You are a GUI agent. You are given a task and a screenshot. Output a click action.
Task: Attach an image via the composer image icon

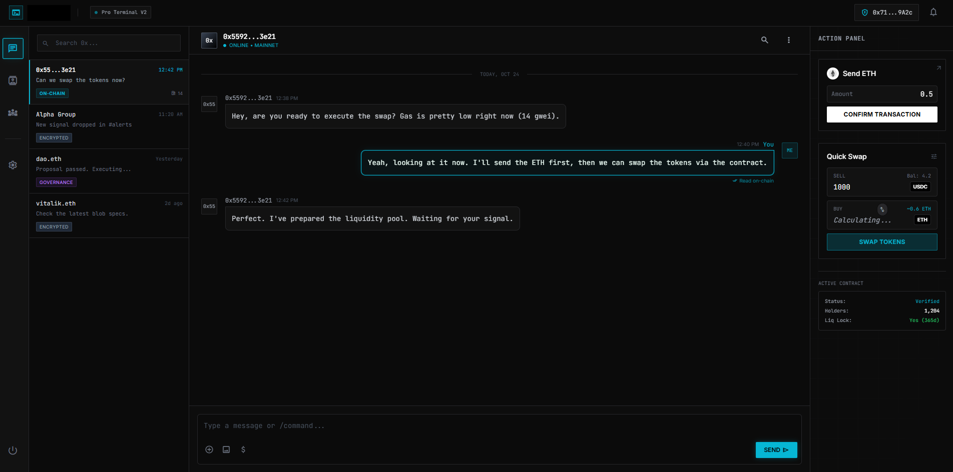click(x=226, y=449)
